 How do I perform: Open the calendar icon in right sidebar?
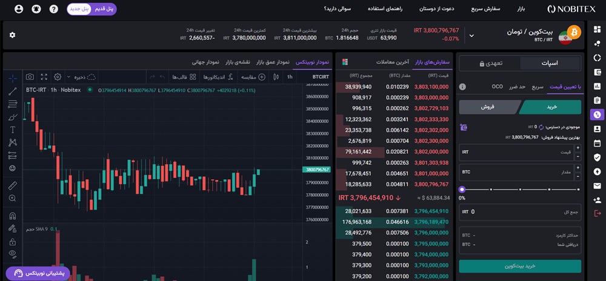(597, 143)
